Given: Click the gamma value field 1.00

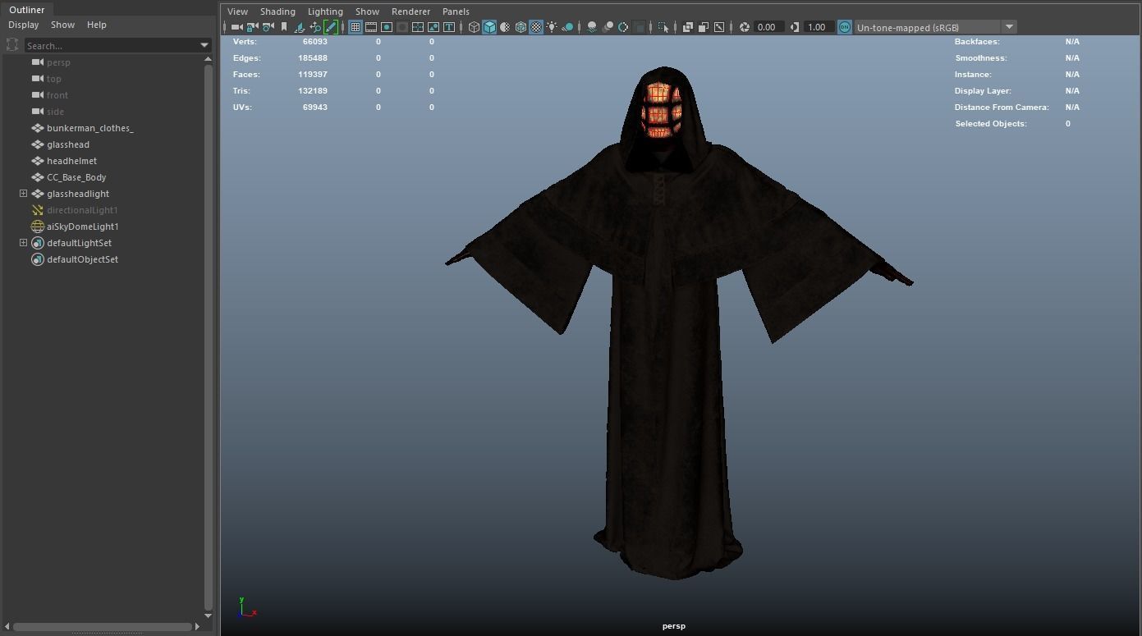Looking at the screenshot, I should (x=817, y=27).
